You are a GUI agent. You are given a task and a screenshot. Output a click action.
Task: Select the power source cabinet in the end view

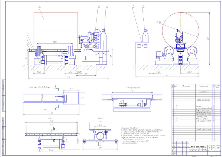click(x=142, y=53)
